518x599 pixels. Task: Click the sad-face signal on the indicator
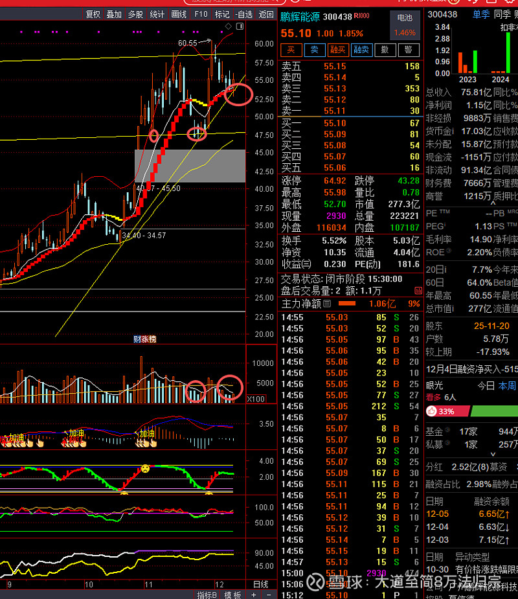(x=145, y=468)
